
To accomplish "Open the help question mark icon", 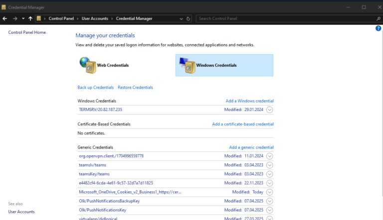I will click(x=378, y=28).
